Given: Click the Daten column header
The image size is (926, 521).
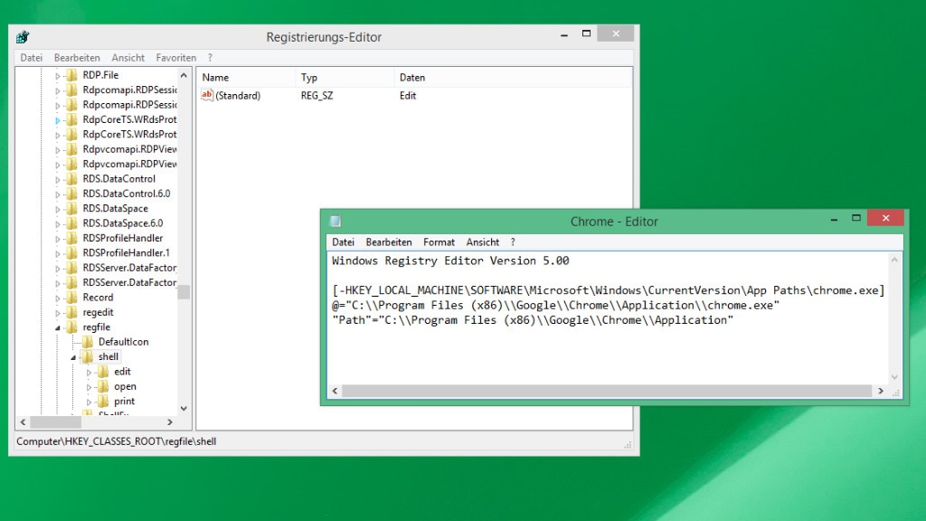Looking at the screenshot, I should click(x=412, y=78).
